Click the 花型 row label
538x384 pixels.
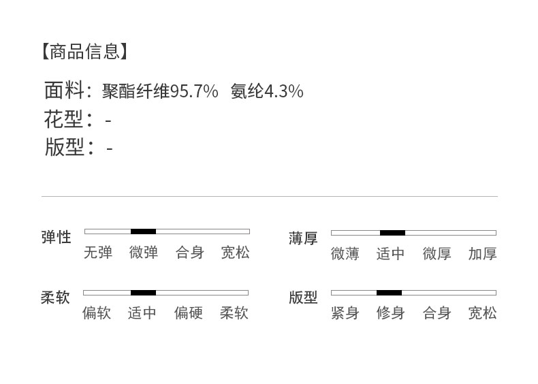click(x=63, y=120)
